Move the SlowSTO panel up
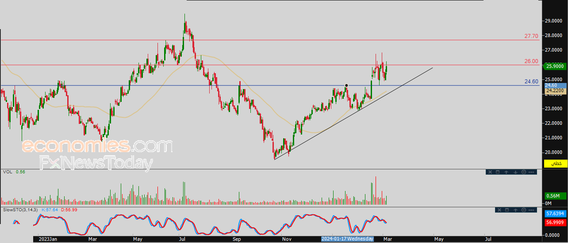The width and height of the screenshot is (568, 243). pos(515,210)
